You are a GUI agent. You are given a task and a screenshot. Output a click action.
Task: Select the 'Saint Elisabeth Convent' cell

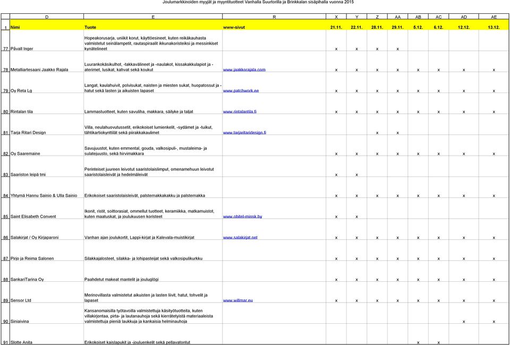pyautogui.click(x=47, y=208)
